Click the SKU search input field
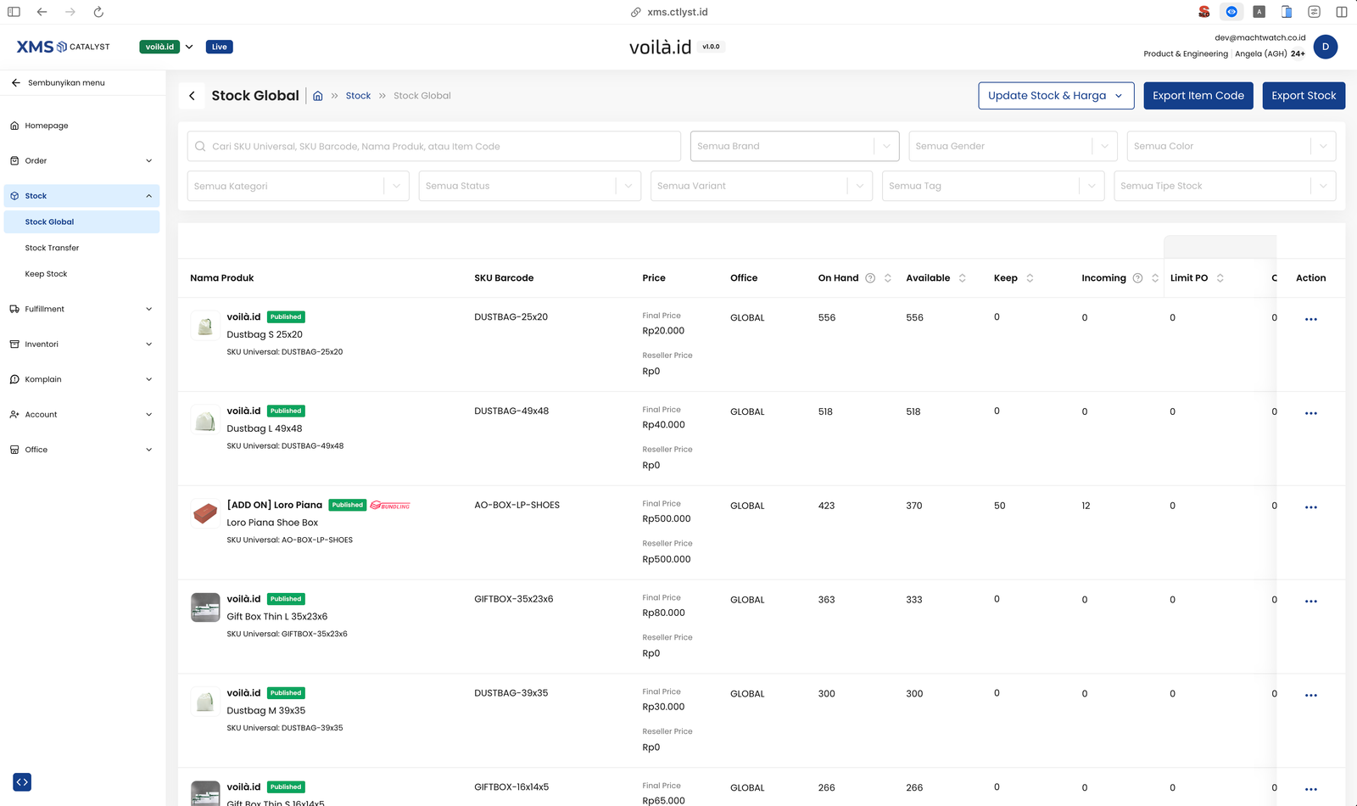This screenshot has height=806, width=1357. (x=434, y=146)
